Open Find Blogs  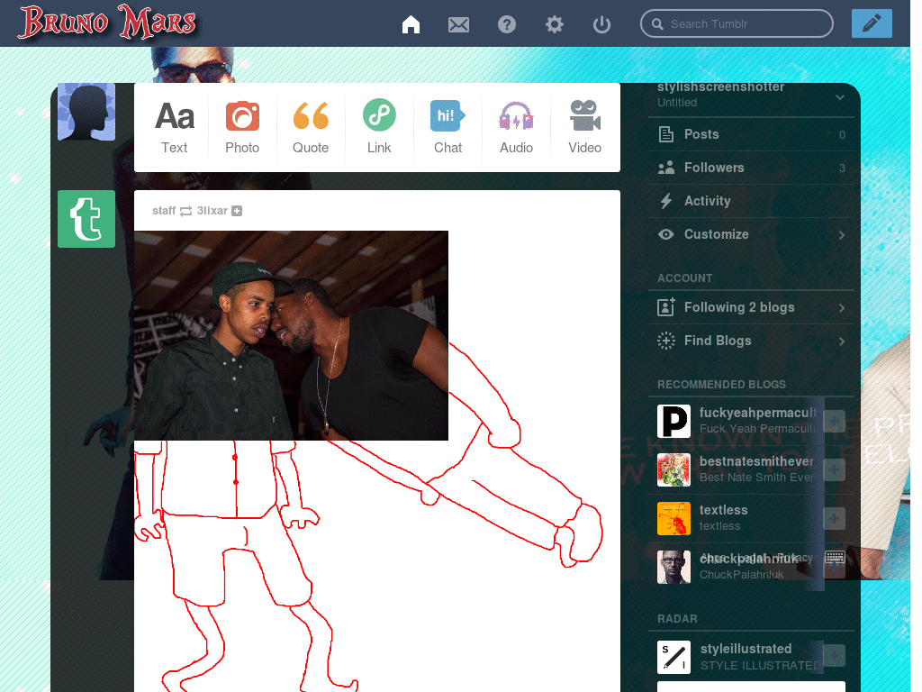point(752,341)
